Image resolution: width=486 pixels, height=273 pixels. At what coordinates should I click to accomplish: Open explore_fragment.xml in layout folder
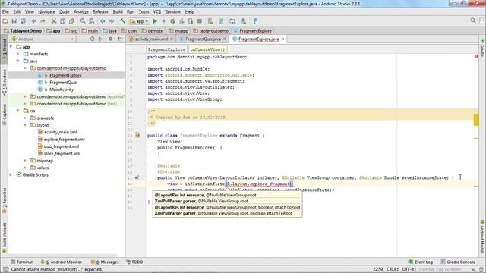click(x=64, y=140)
